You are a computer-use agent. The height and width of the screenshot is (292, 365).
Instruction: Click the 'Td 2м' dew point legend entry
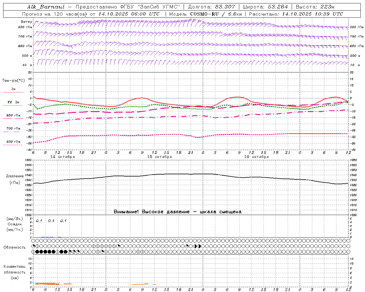pos(13,102)
